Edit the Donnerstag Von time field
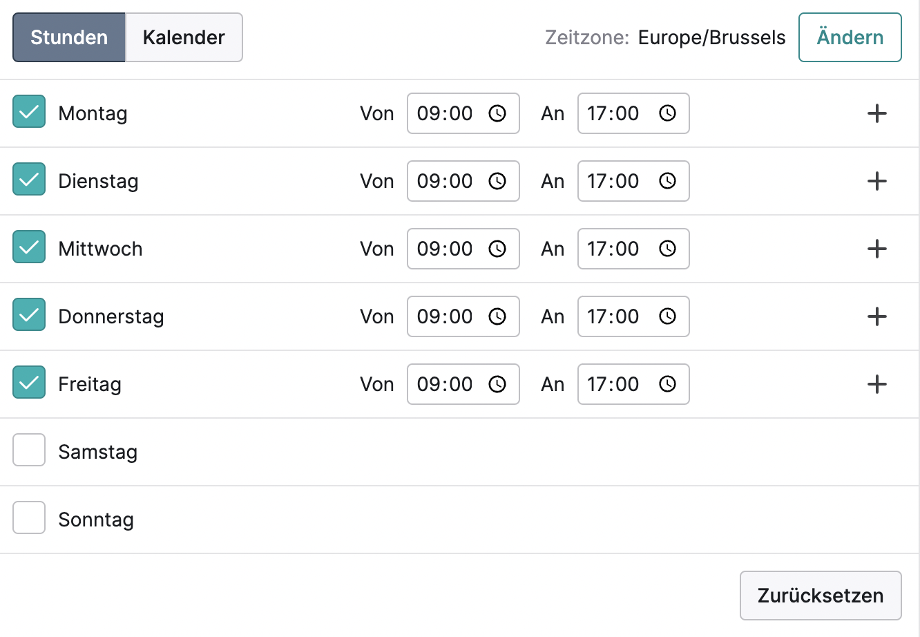Image resolution: width=920 pixels, height=637 pixels. (x=463, y=316)
